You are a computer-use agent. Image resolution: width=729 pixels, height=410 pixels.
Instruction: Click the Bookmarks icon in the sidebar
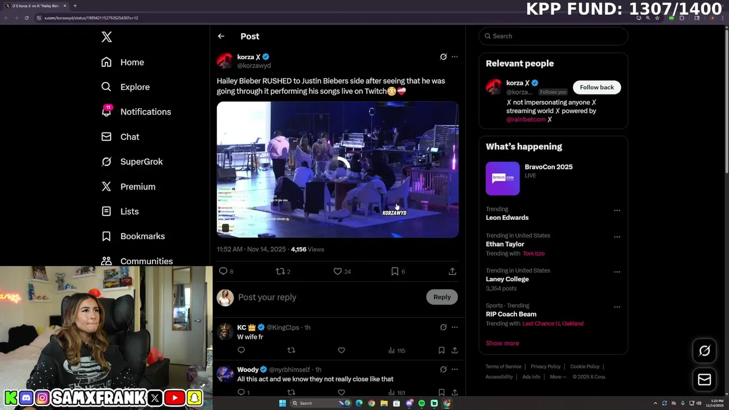[107, 236]
